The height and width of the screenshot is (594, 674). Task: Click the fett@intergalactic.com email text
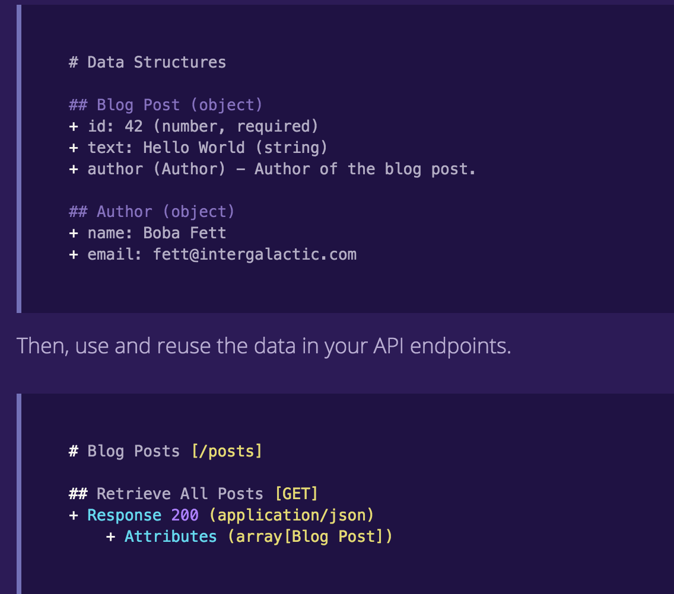255,254
